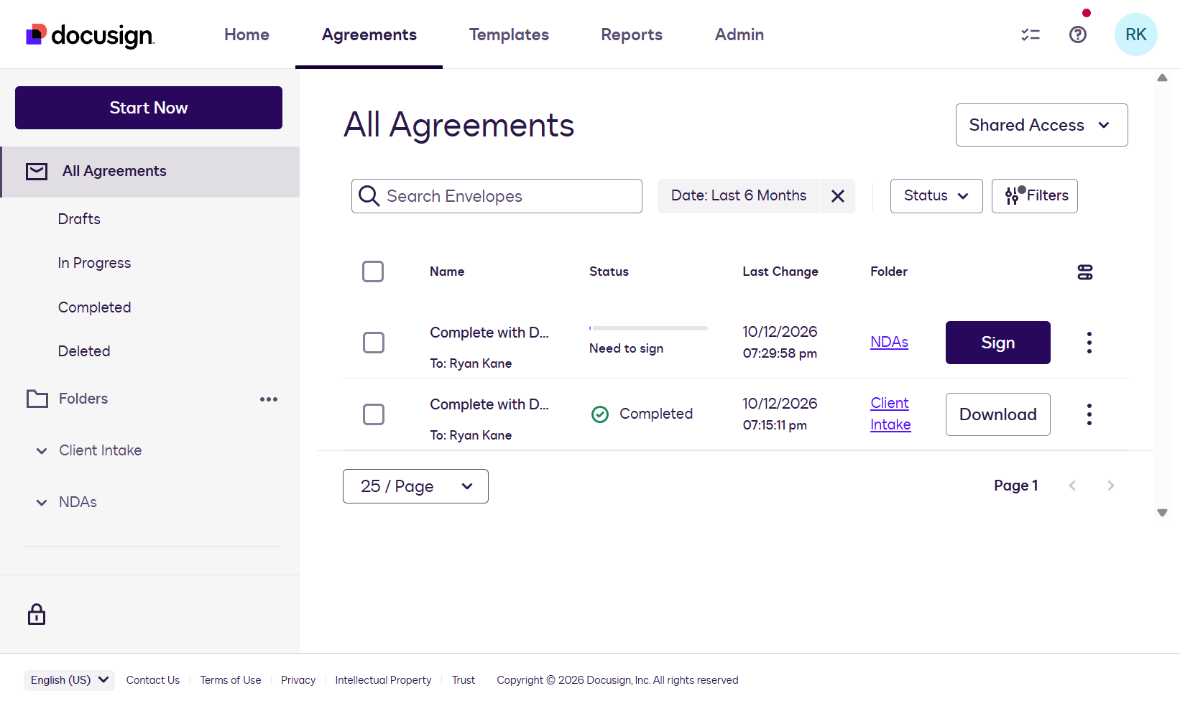Show Deleted agreements
Screen dimensions: 1180x701
[84, 351]
